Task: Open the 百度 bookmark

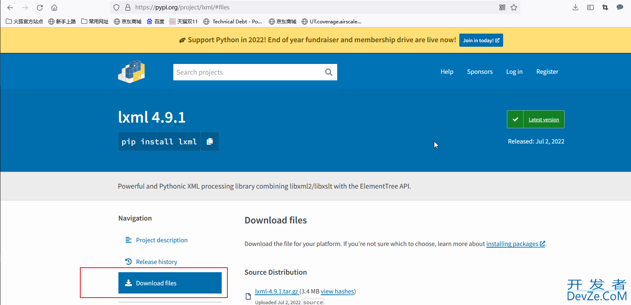Action: 156,21
